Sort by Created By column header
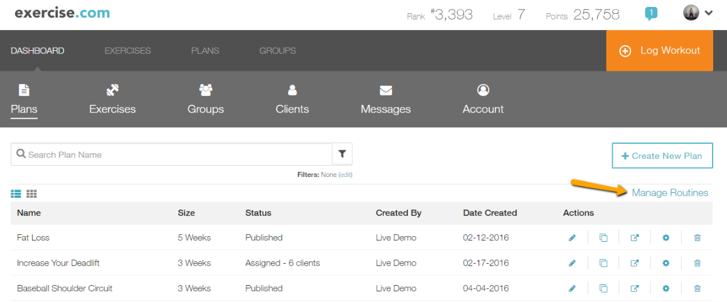The image size is (727, 302). click(399, 213)
